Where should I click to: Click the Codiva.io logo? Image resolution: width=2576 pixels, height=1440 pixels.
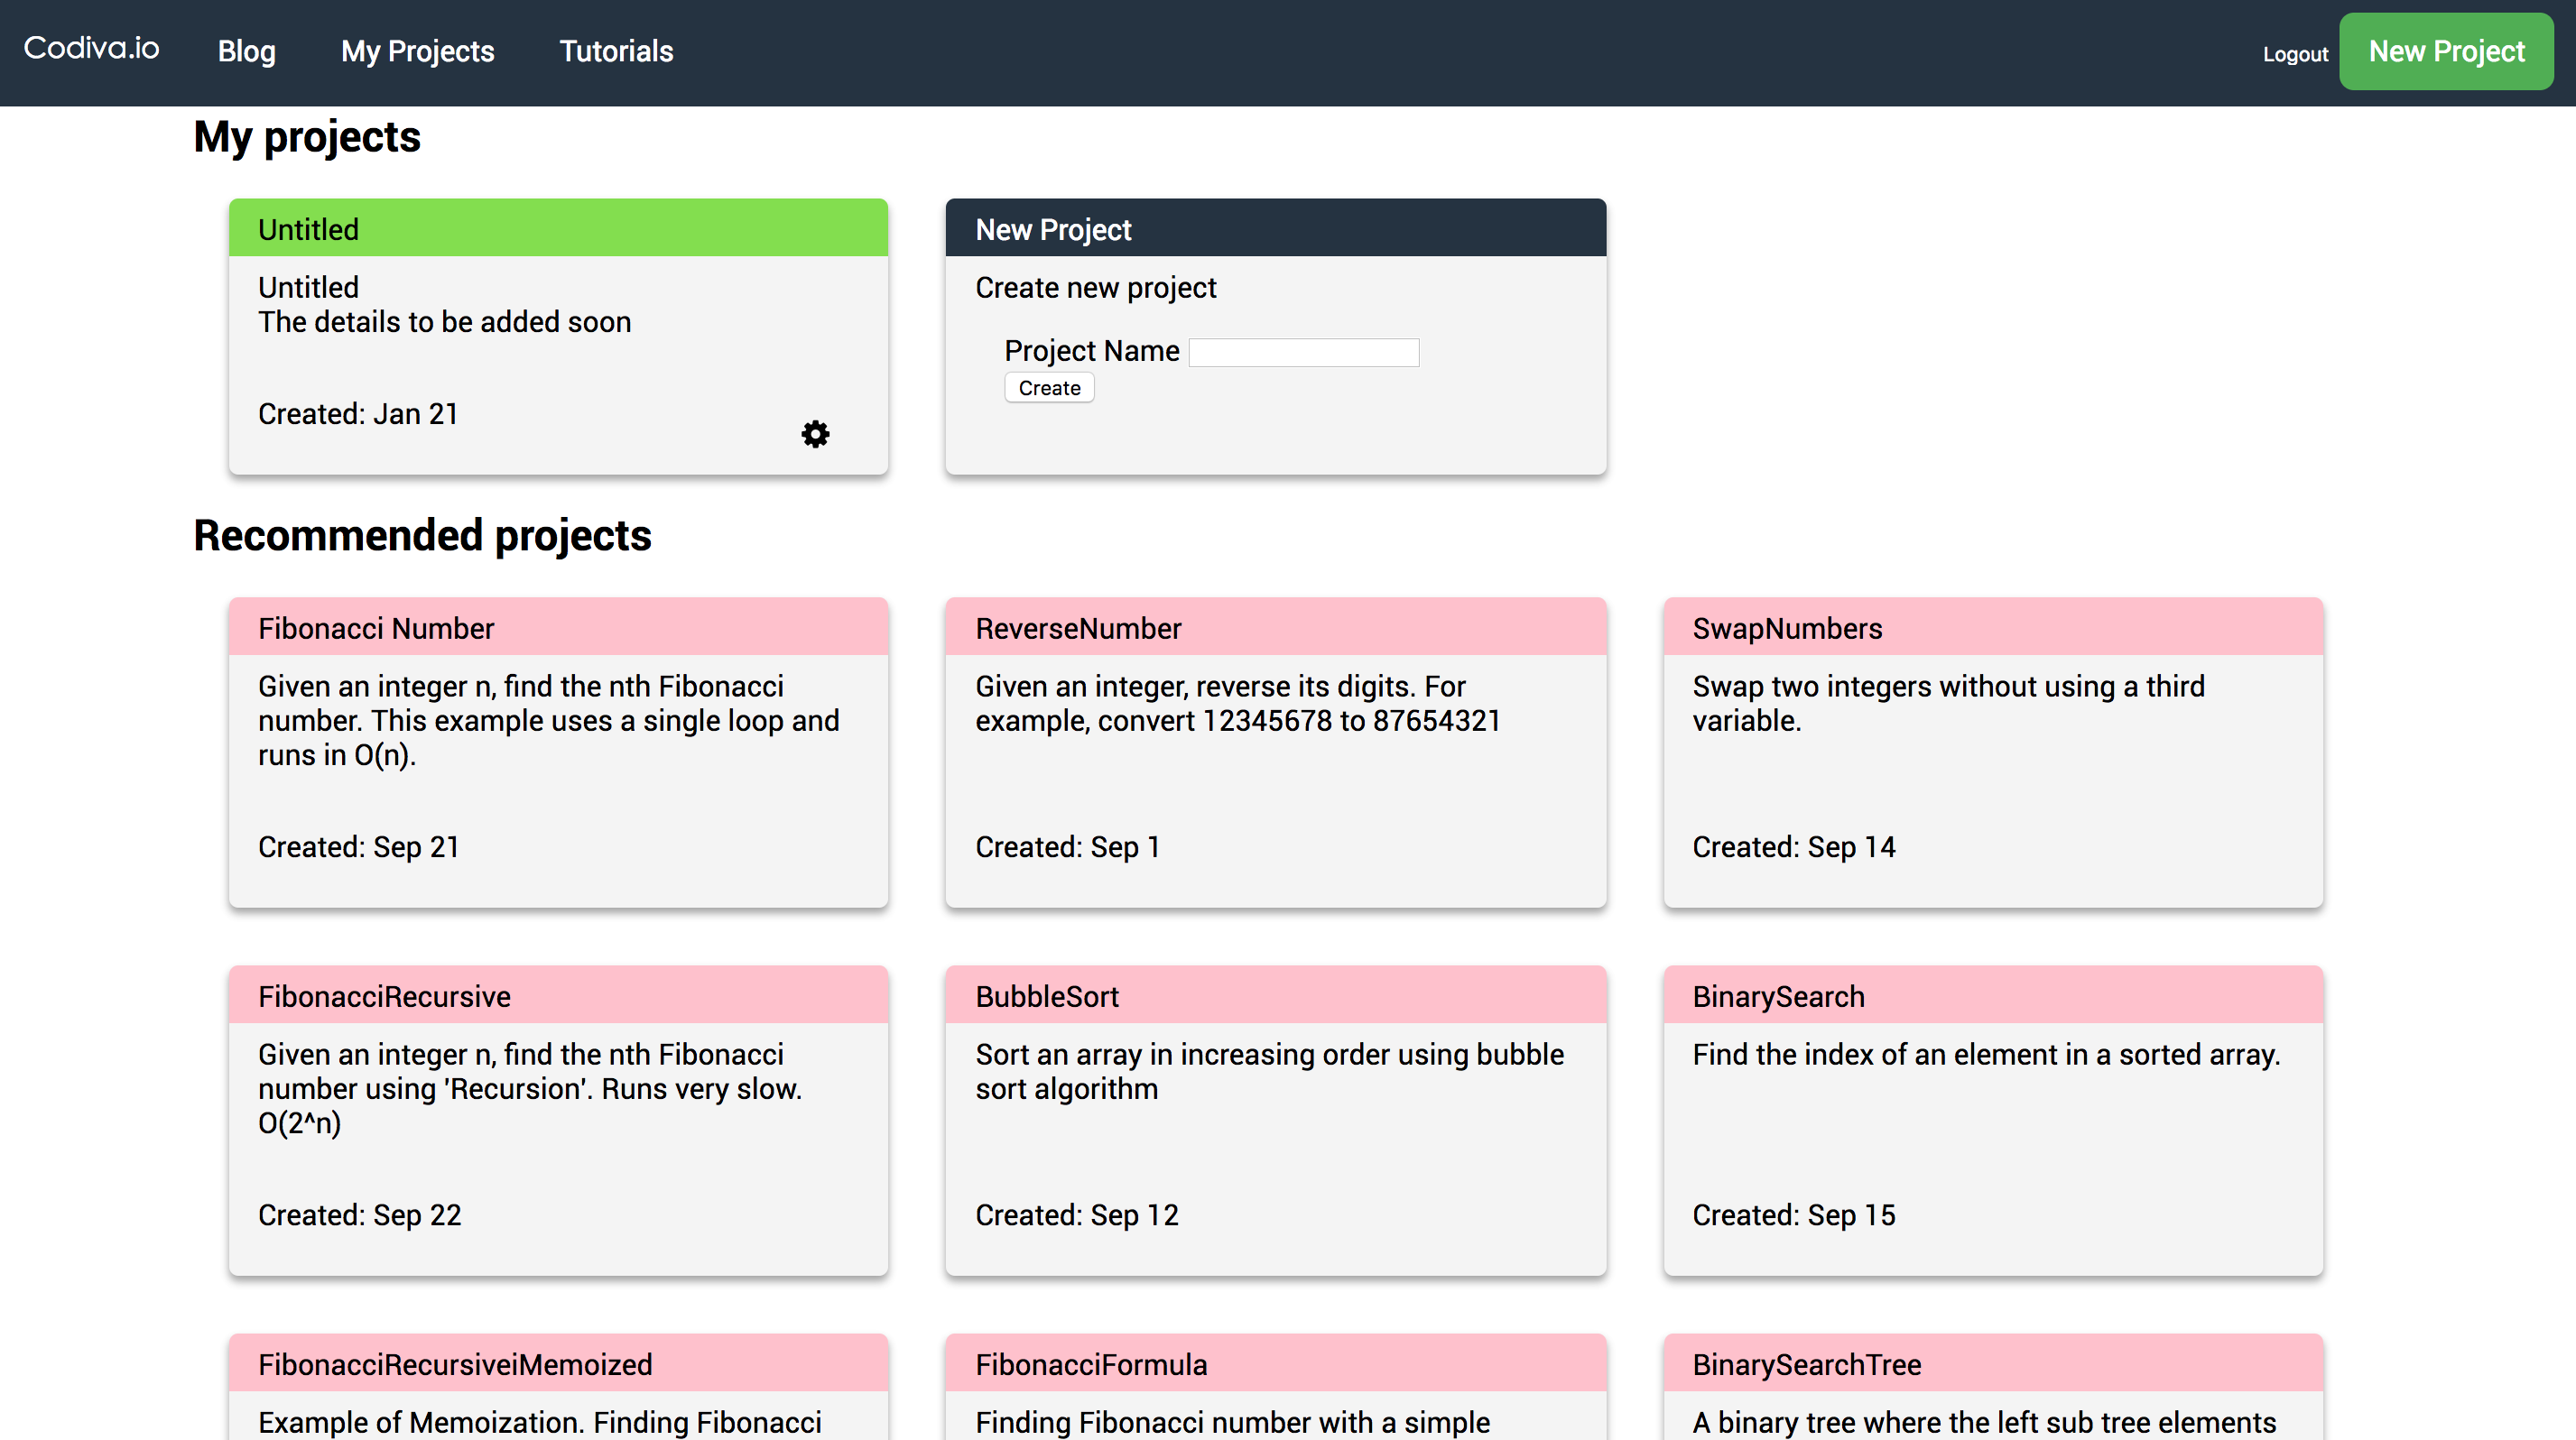coord(90,49)
